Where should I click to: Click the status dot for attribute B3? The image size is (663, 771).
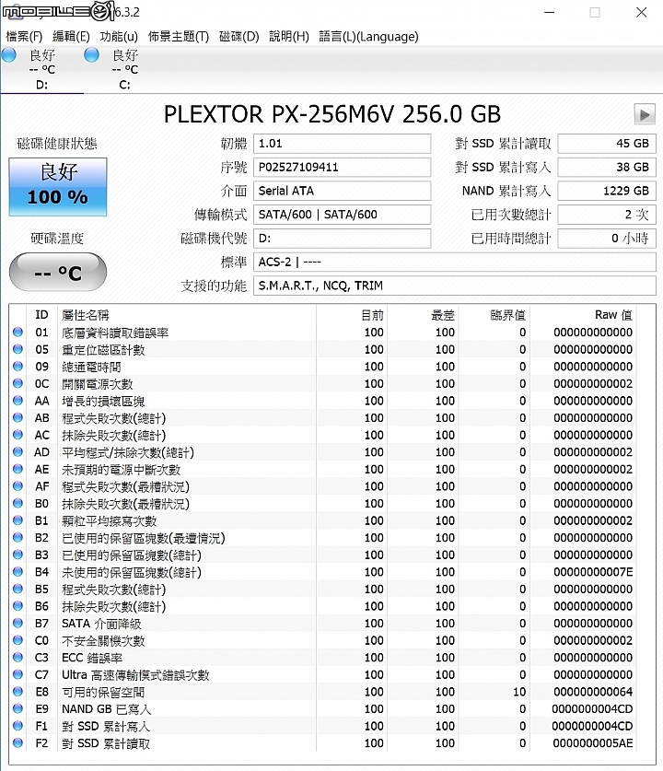coord(18,555)
